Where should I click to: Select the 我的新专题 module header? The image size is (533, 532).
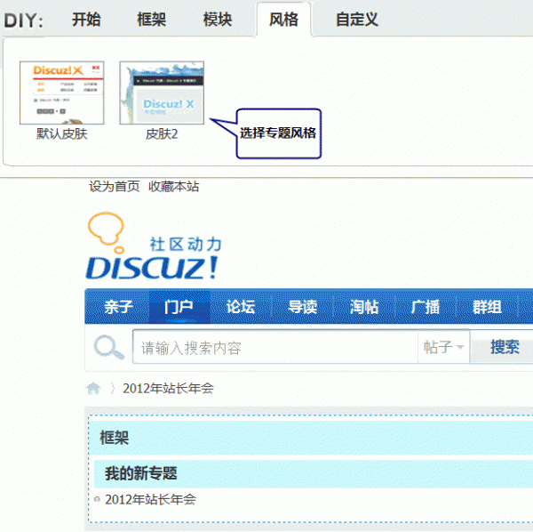pos(141,472)
